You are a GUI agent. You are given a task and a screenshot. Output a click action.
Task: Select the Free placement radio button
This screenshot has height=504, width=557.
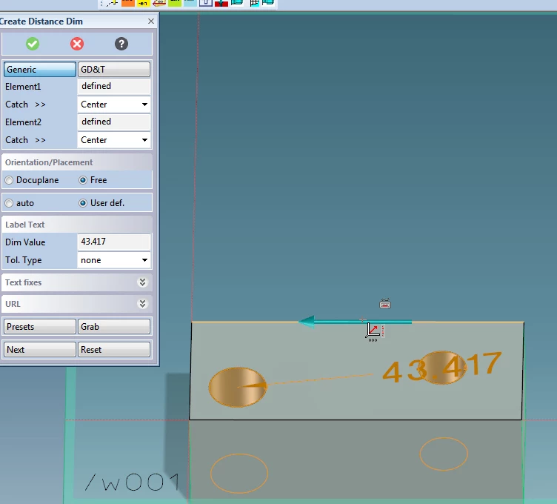[x=83, y=180]
